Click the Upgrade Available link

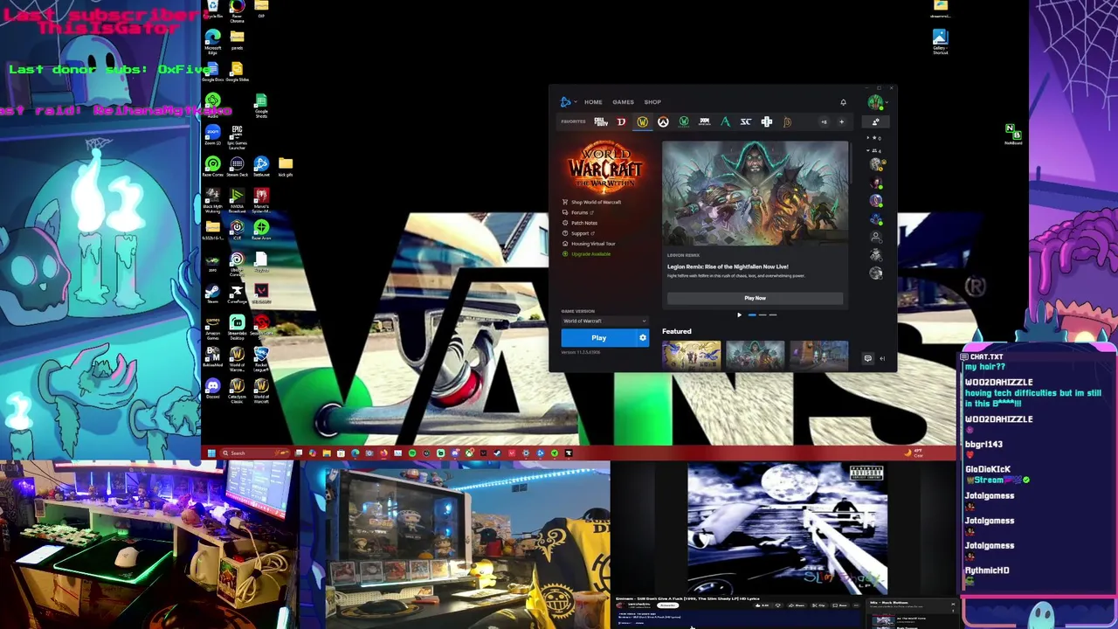[x=591, y=254]
